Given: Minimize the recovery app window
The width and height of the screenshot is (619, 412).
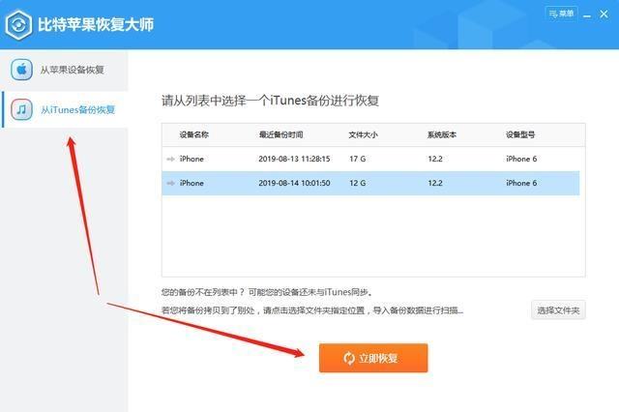Looking at the screenshot, I should click(587, 15).
